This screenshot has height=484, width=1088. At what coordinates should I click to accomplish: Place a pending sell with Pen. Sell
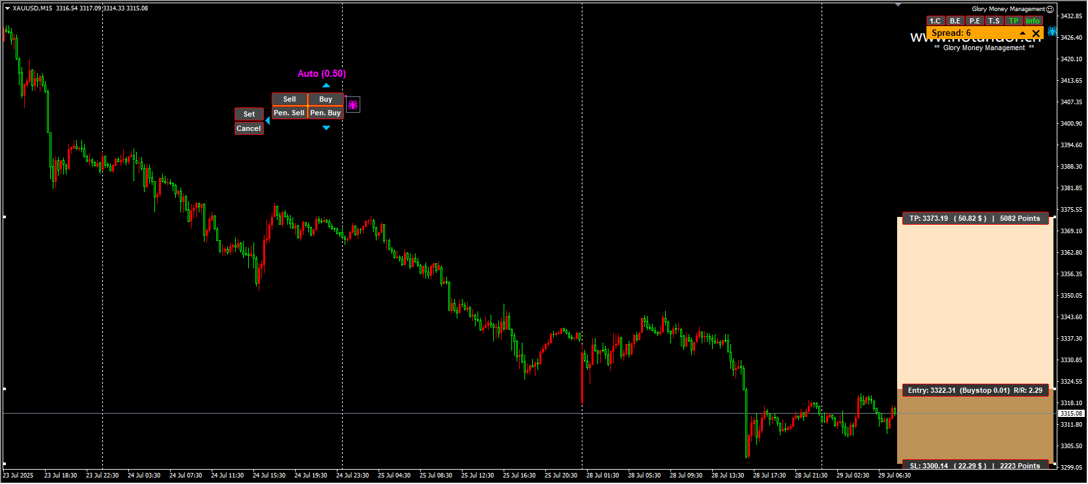289,113
